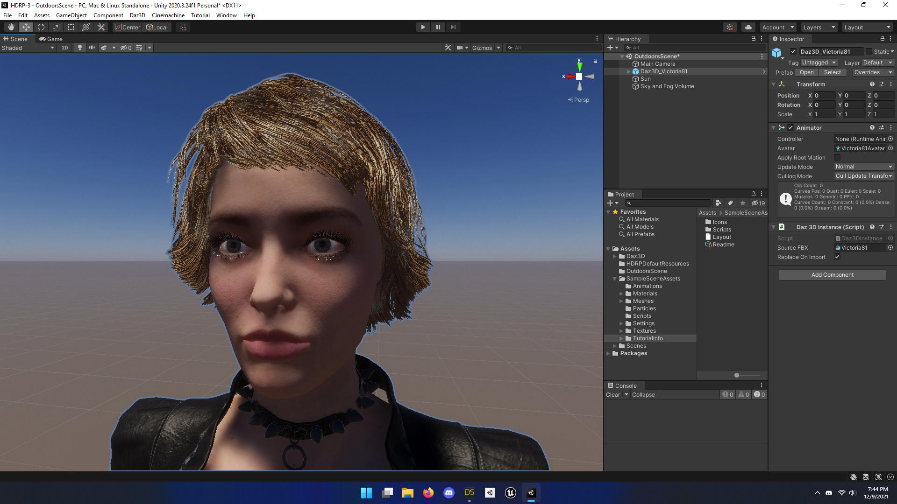Uncheck Replace On Import checkbox

(x=837, y=257)
